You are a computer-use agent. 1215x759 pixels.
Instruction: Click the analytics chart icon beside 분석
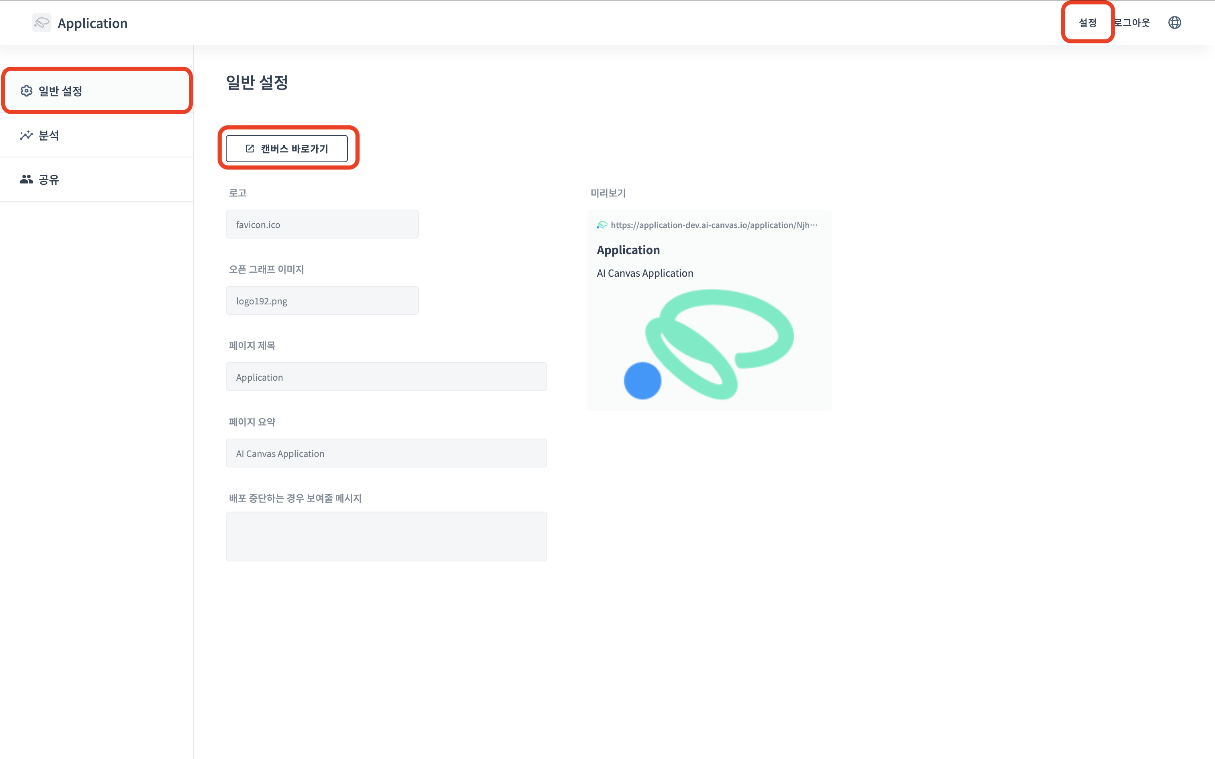click(26, 135)
